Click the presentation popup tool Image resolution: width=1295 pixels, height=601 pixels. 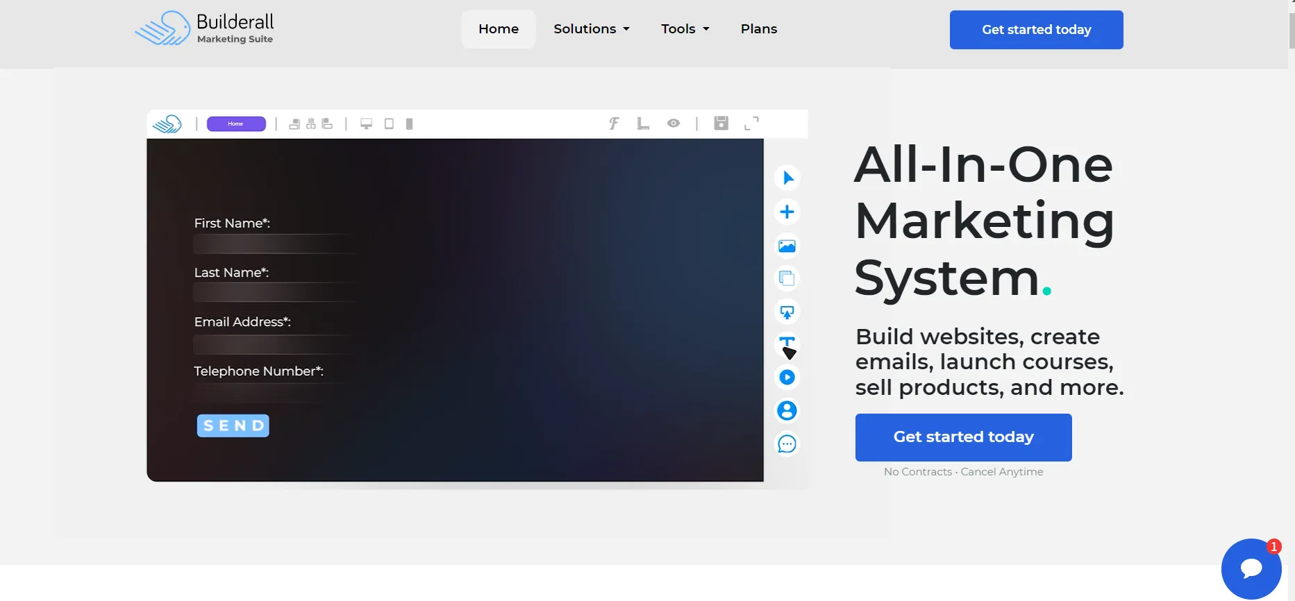click(x=787, y=312)
